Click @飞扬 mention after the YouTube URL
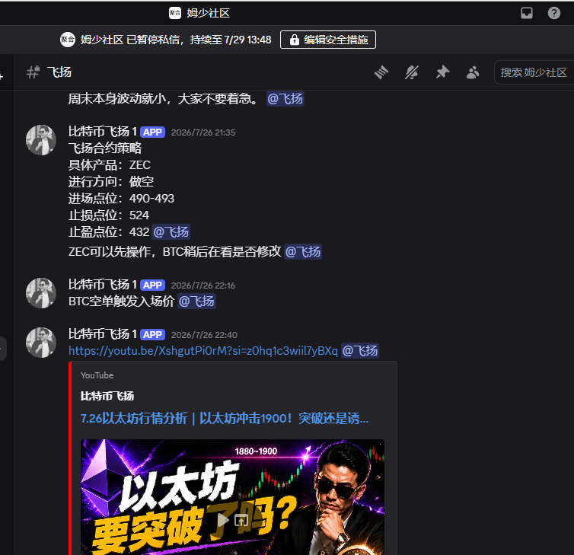 [360, 351]
